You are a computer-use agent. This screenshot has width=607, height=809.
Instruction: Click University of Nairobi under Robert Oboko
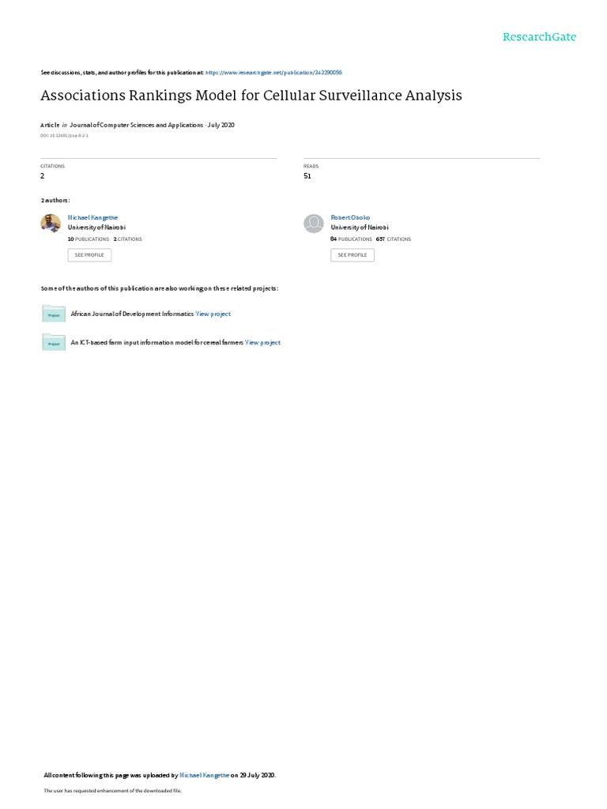click(x=360, y=228)
